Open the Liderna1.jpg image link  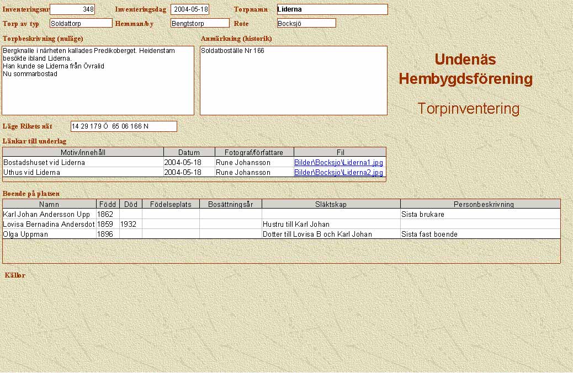point(338,163)
